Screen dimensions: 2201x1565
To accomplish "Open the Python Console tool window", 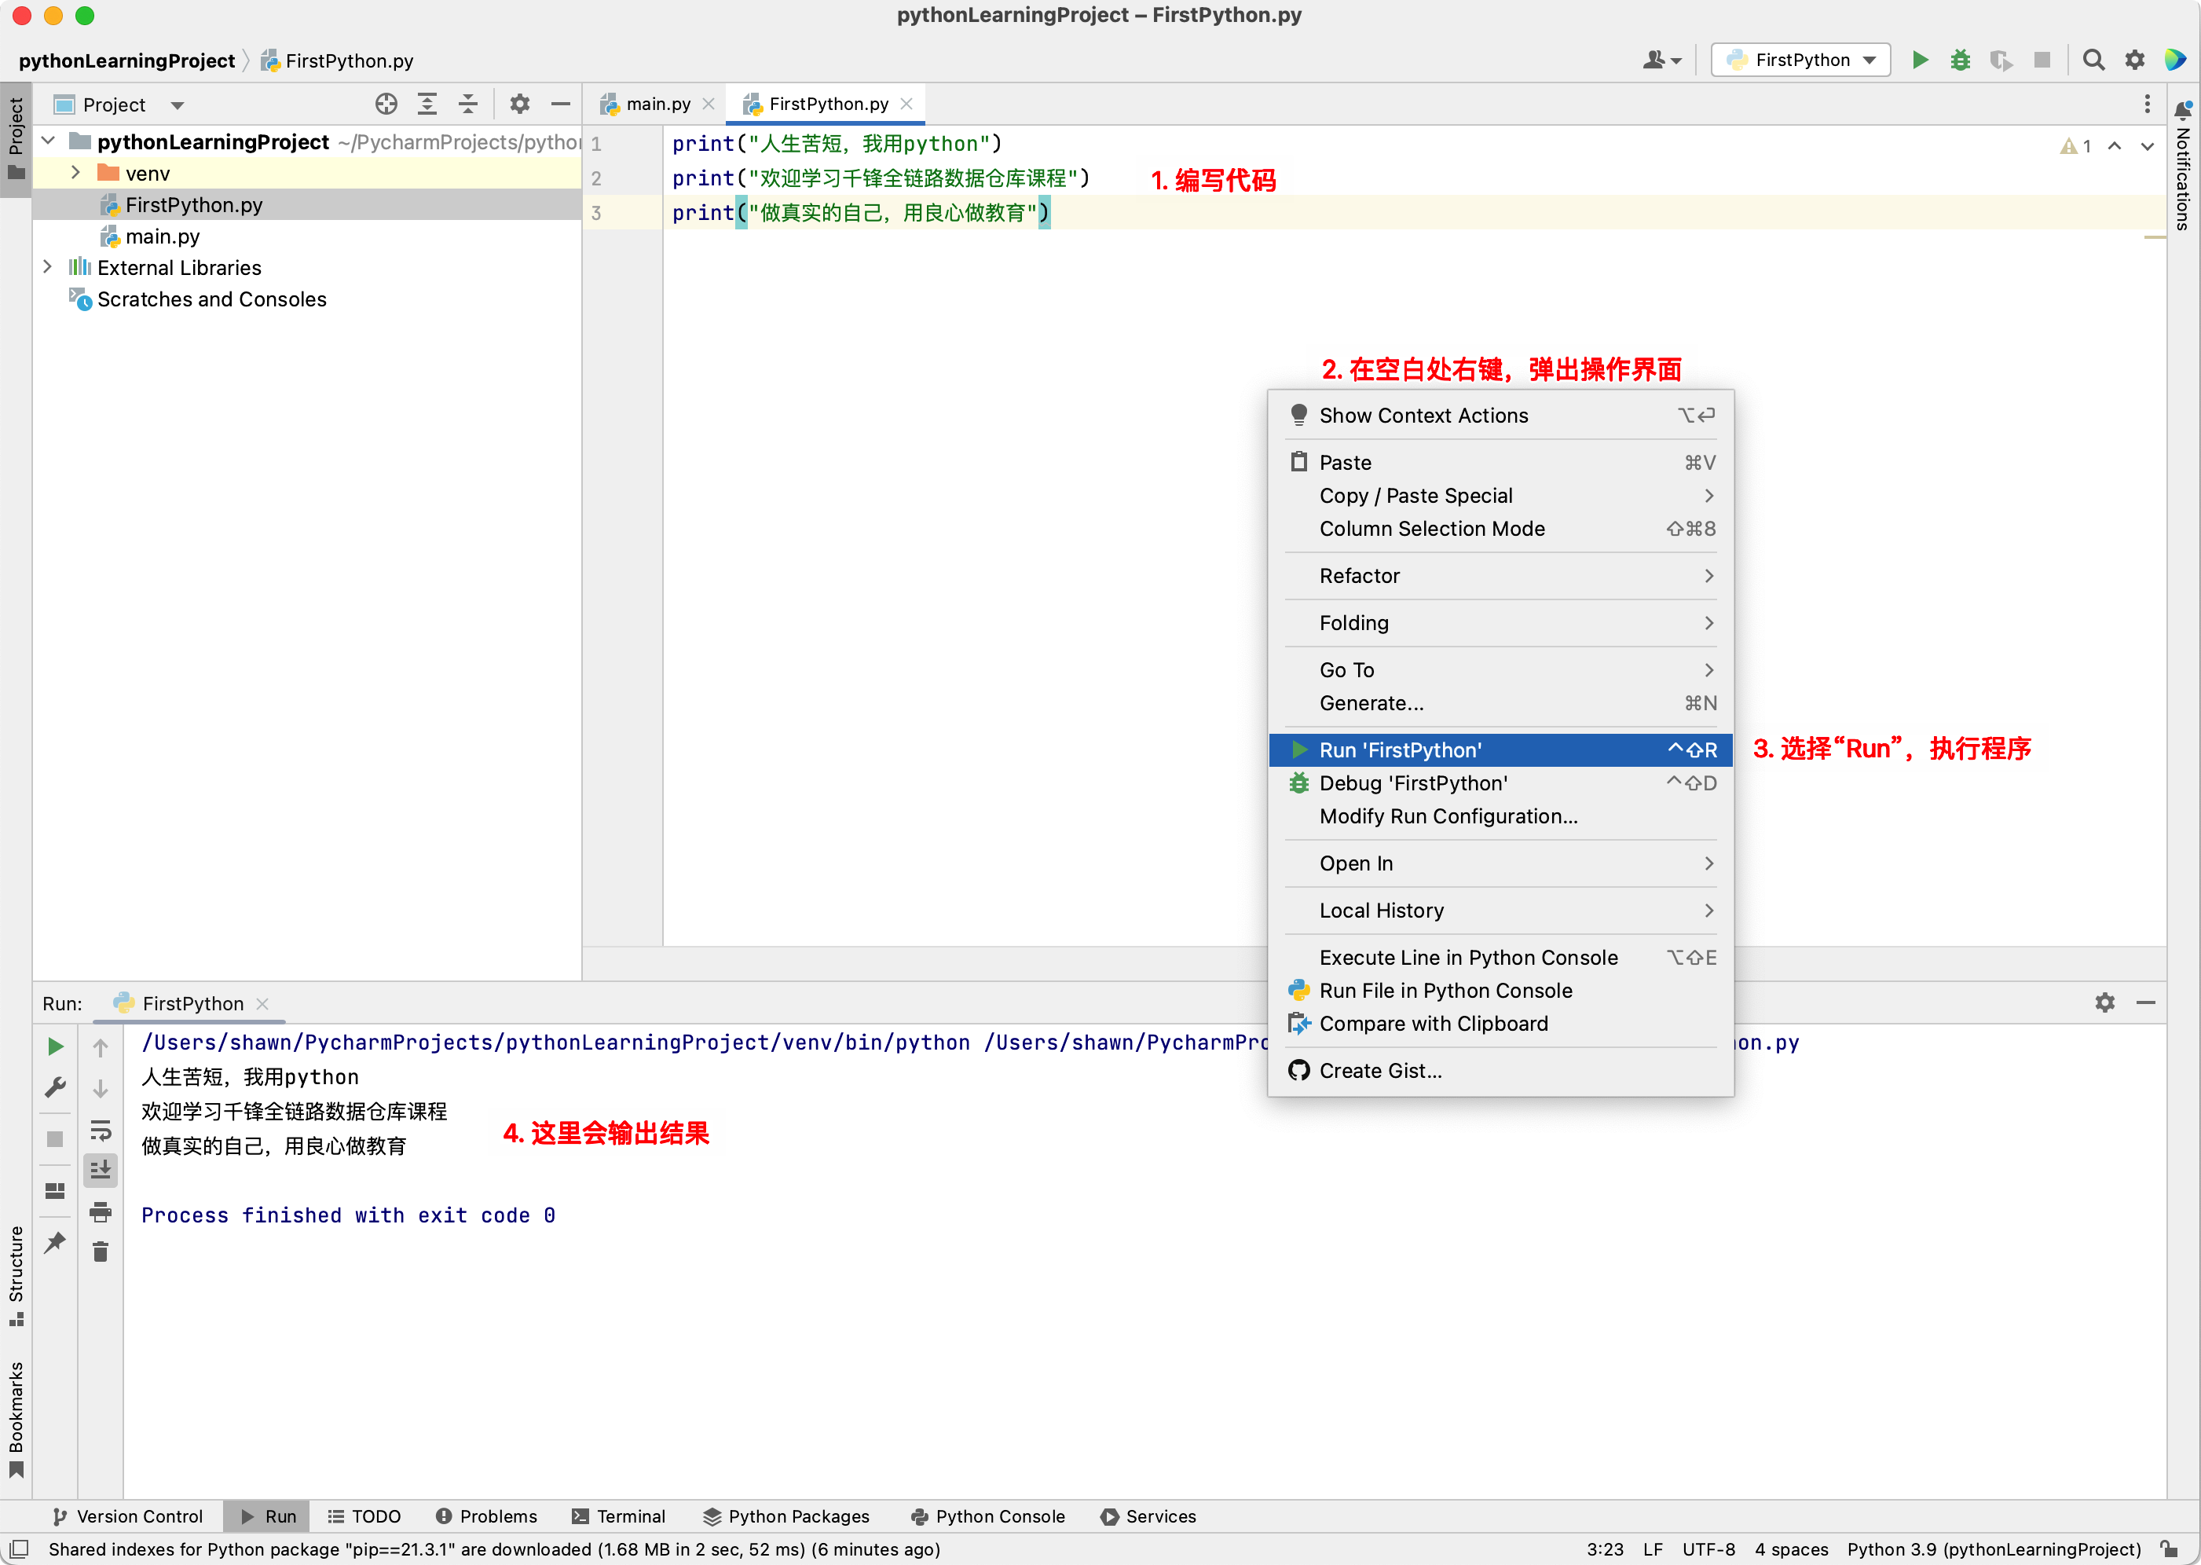I will [988, 1516].
